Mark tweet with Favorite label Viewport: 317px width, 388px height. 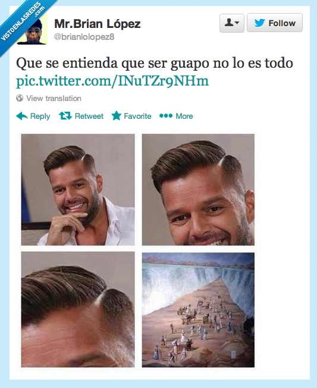137,116
